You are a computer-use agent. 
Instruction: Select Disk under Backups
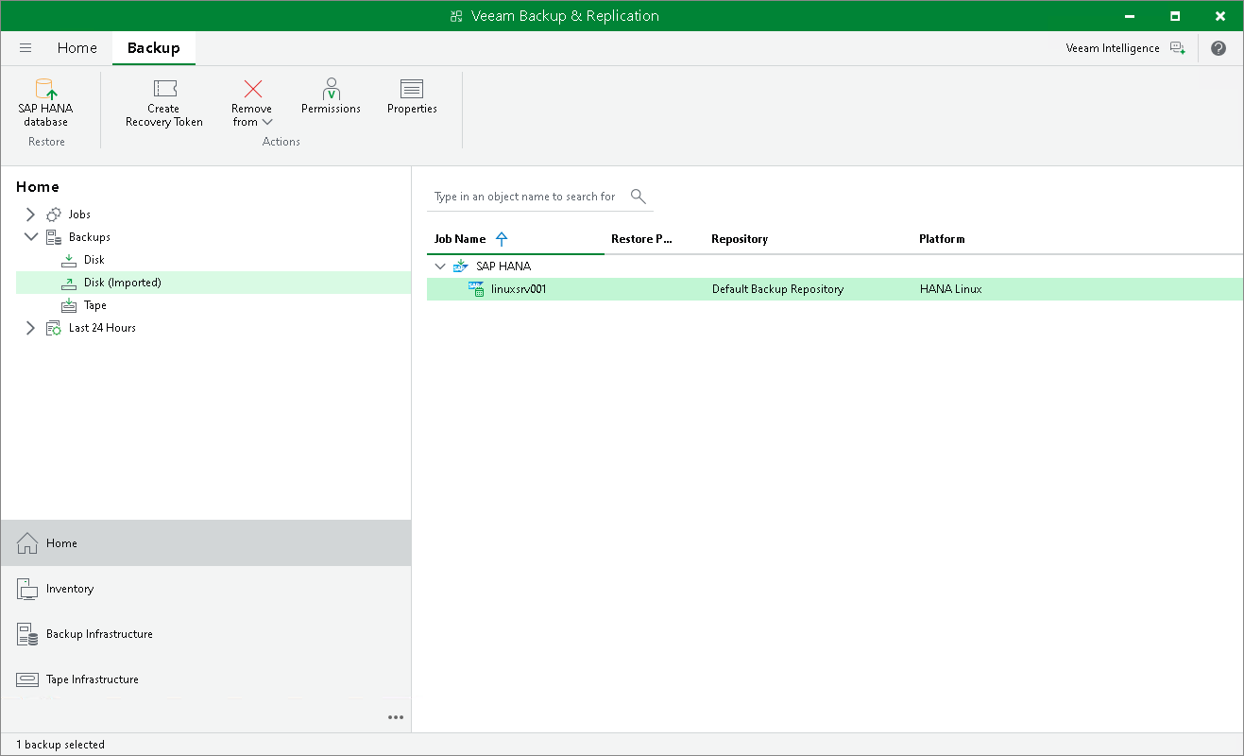point(94,260)
